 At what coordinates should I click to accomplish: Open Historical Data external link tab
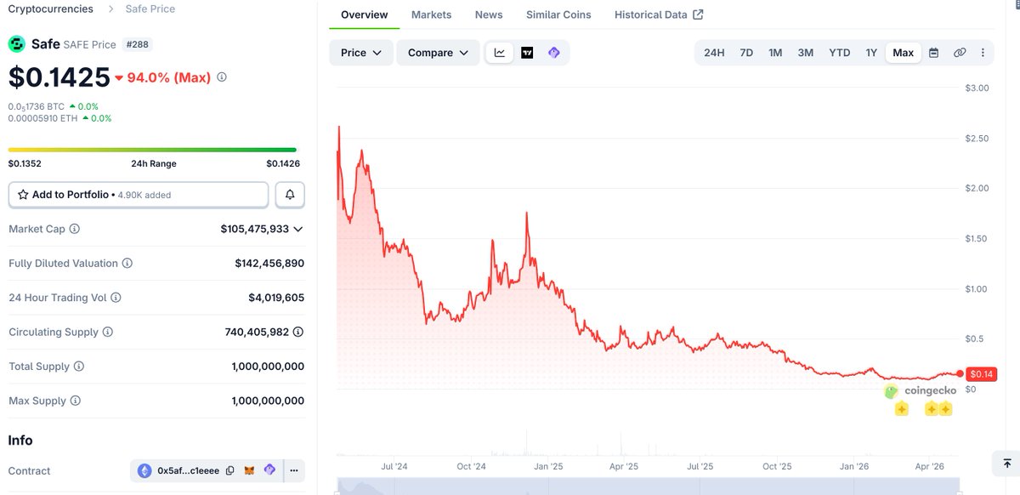pos(659,14)
